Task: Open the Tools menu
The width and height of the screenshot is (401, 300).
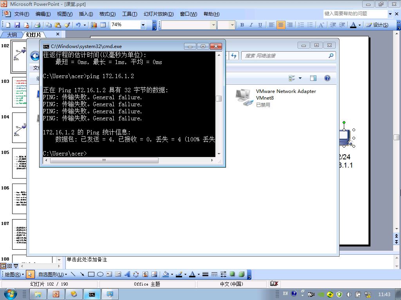Action: 130,14
